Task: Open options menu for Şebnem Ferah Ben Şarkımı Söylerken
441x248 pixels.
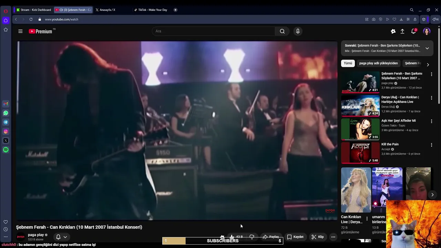Action: pos(431,74)
